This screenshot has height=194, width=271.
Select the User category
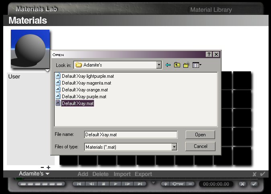point(14,77)
